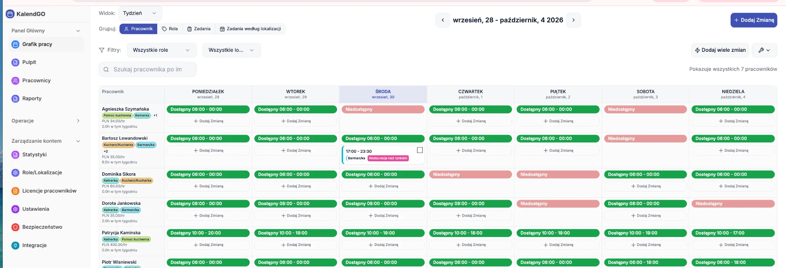Group by Zadania tab
This screenshot has height=268, width=786.
pyautogui.click(x=199, y=29)
